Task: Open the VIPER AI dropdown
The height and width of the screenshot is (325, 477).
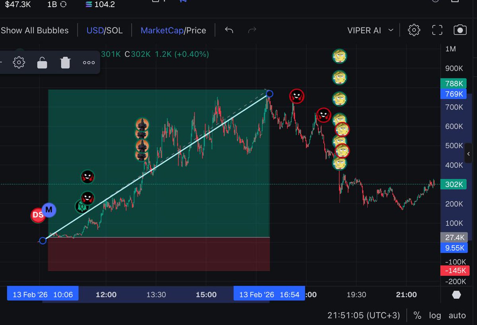Action: 370,30
